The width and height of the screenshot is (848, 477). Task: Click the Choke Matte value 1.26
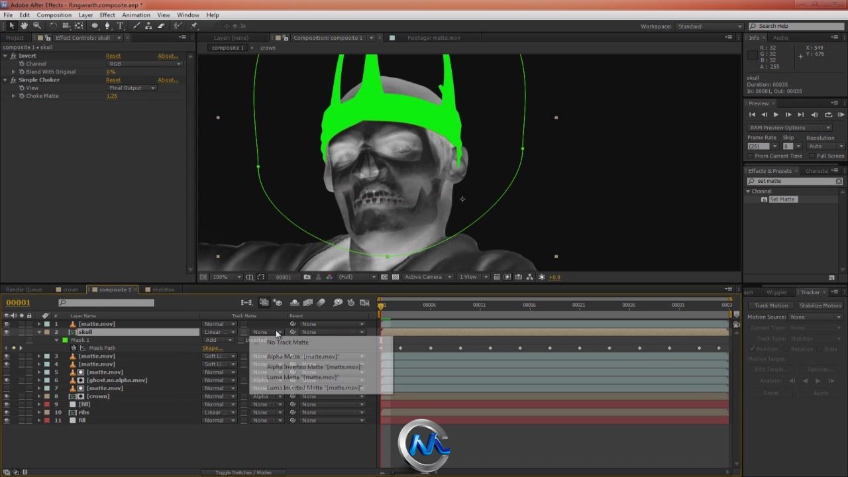point(112,96)
